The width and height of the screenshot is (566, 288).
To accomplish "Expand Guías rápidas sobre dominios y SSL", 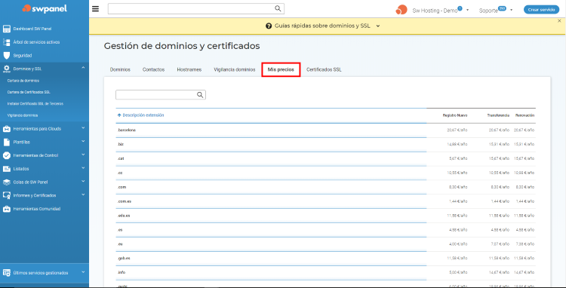I will click(x=378, y=26).
